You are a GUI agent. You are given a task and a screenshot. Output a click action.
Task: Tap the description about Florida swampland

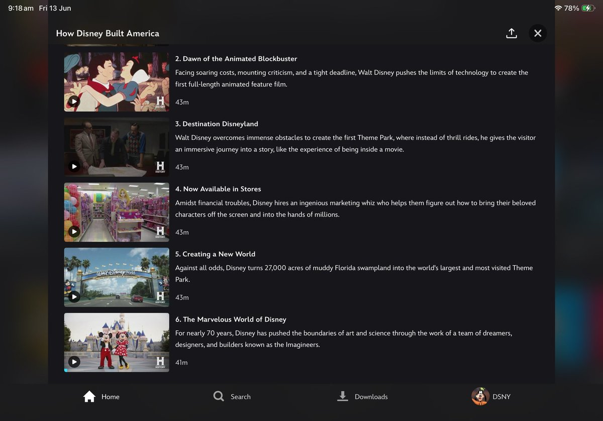[x=354, y=274]
